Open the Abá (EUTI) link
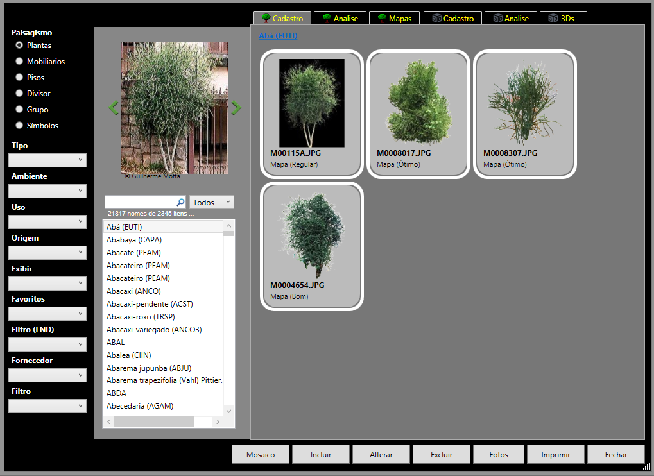Screen dimensions: 654x476 point(278,36)
